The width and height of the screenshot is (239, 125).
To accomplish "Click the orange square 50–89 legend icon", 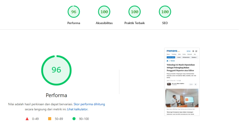I will click(50, 119).
